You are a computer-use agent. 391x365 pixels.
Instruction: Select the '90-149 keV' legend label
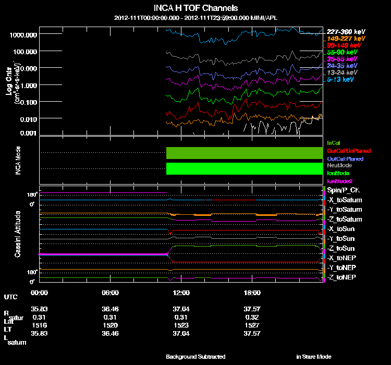[x=344, y=45]
